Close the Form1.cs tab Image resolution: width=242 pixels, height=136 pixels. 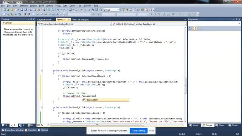(x=69, y=20)
